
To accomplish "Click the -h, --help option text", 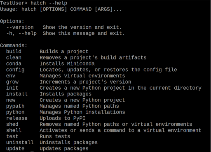I will pyautogui.click(x=21, y=33).
